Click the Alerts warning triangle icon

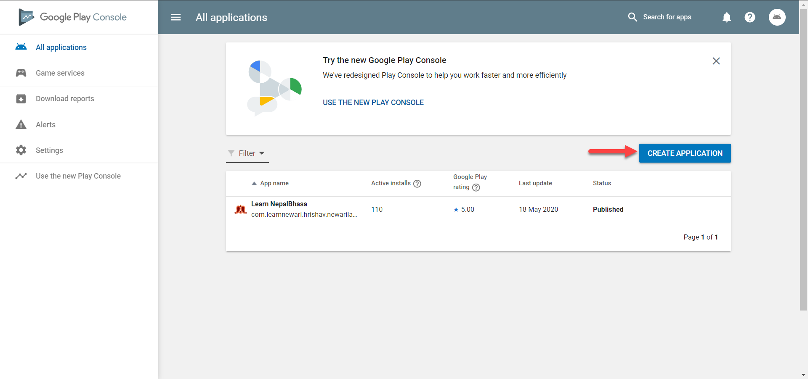point(21,124)
